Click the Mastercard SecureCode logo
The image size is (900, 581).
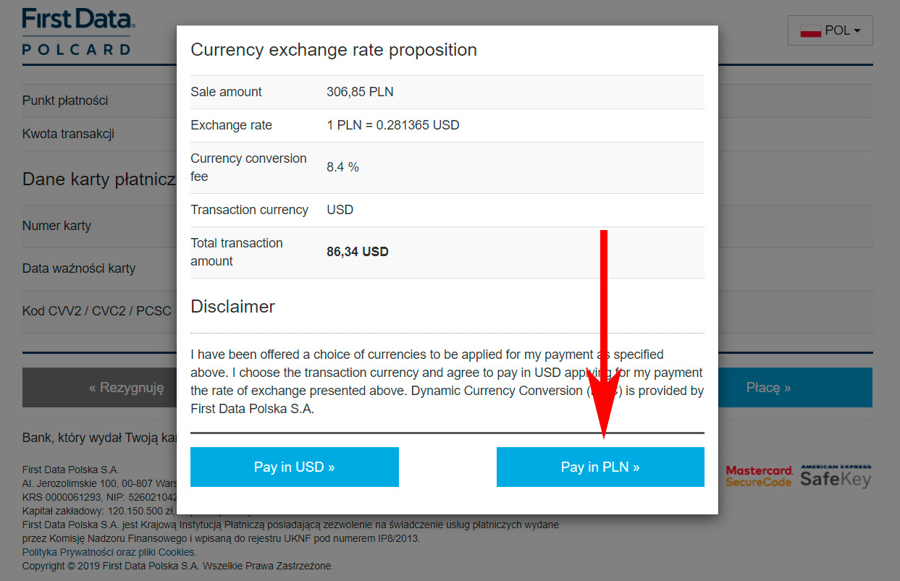(x=760, y=476)
